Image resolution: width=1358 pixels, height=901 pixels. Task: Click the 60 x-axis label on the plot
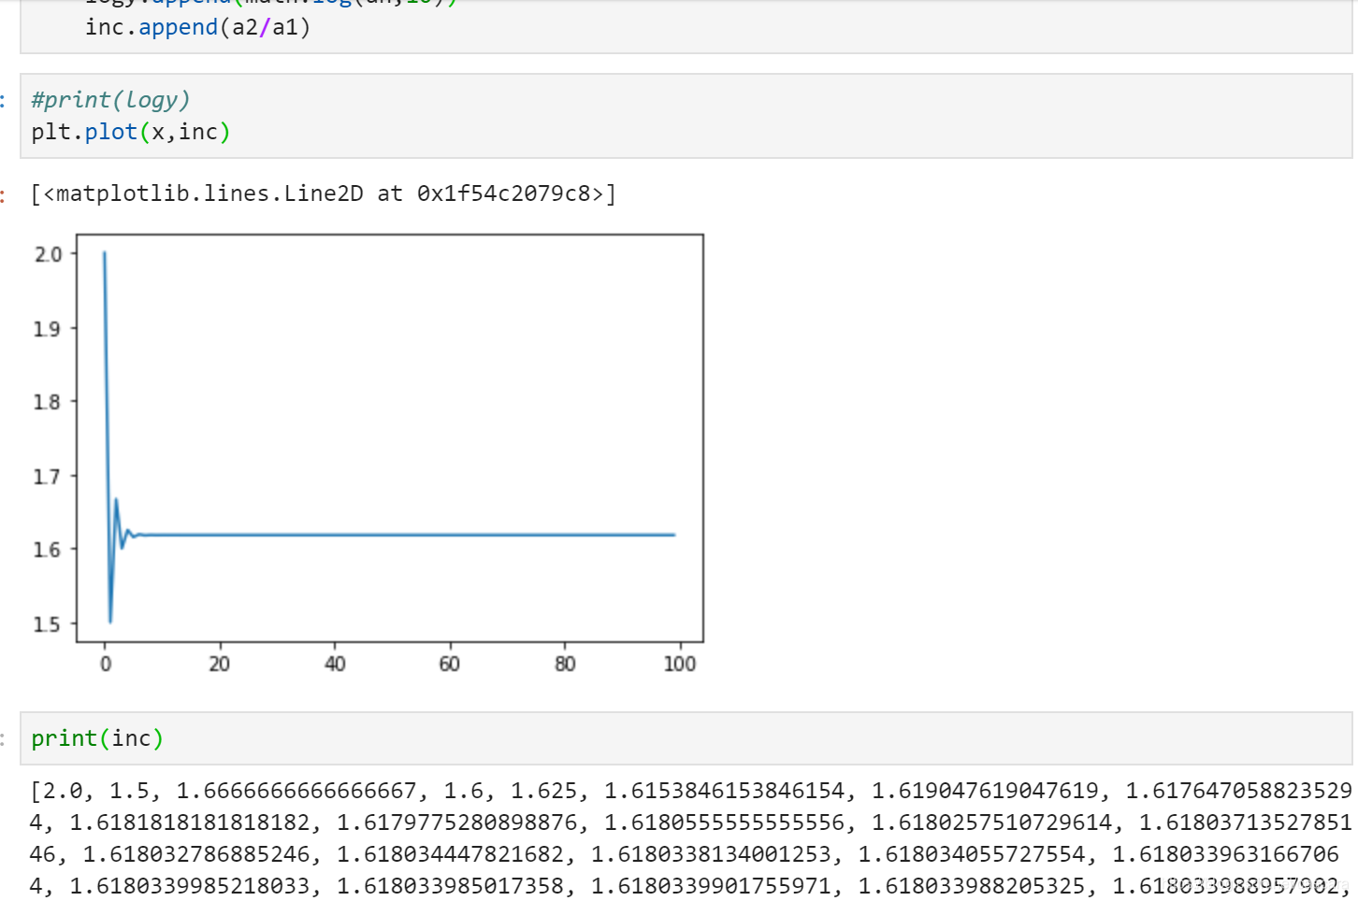(x=450, y=664)
